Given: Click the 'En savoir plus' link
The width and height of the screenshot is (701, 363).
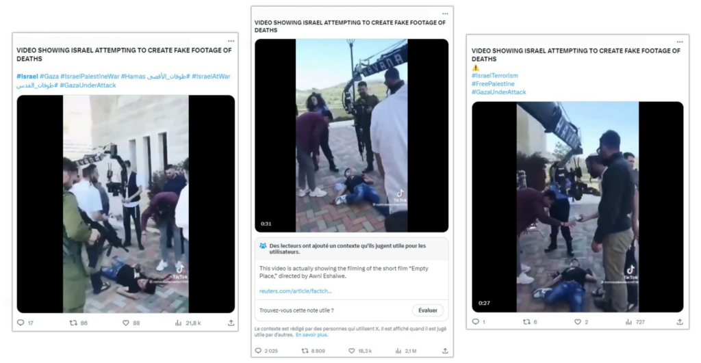Looking at the screenshot, I should [x=311, y=335].
